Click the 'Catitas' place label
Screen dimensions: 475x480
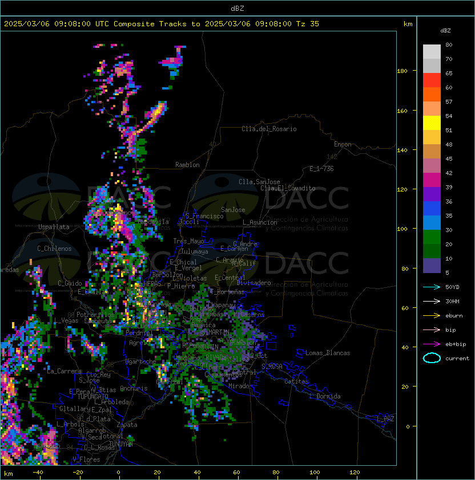click(x=296, y=381)
